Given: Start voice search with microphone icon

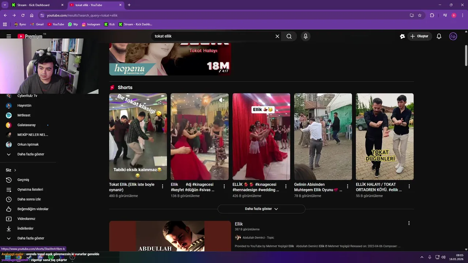Looking at the screenshot, I should pyautogui.click(x=306, y=36).
